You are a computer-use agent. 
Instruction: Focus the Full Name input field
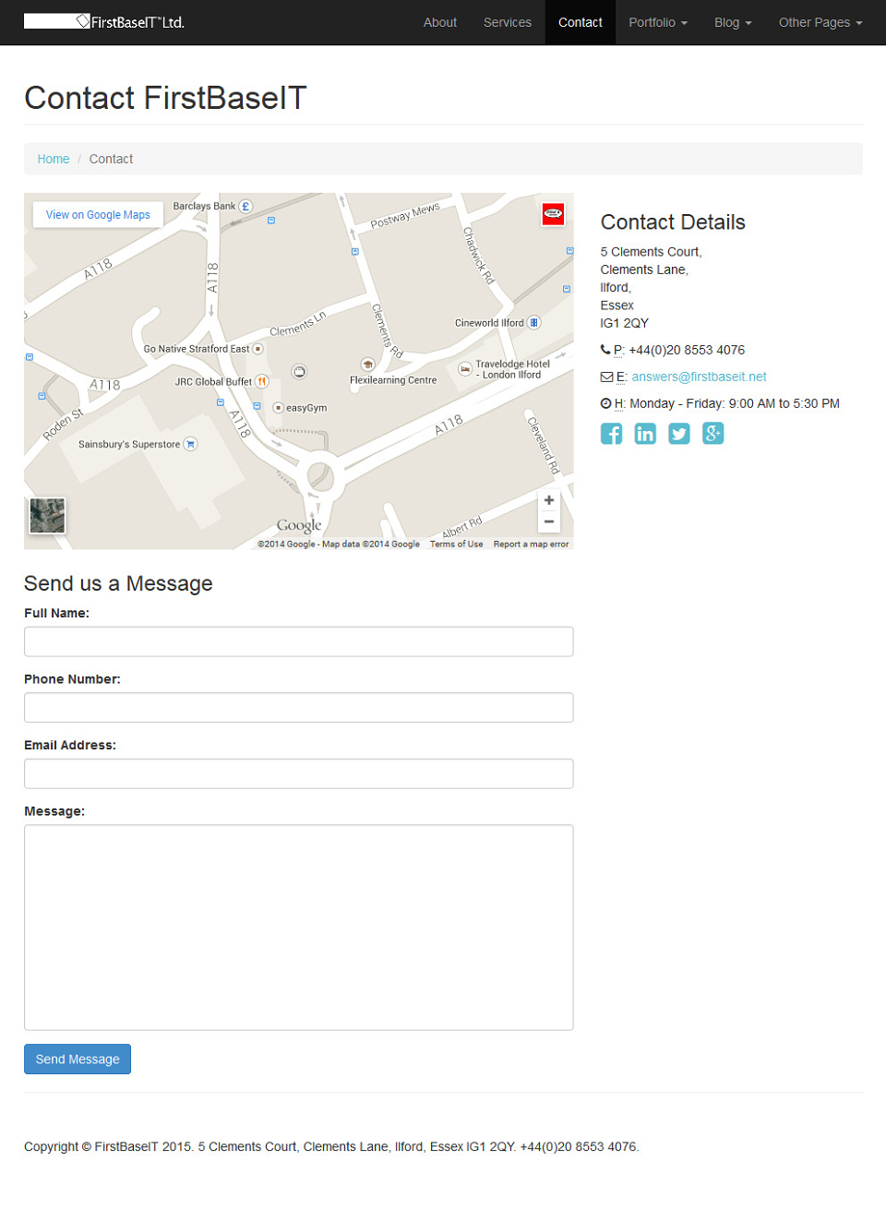(299, 641)
